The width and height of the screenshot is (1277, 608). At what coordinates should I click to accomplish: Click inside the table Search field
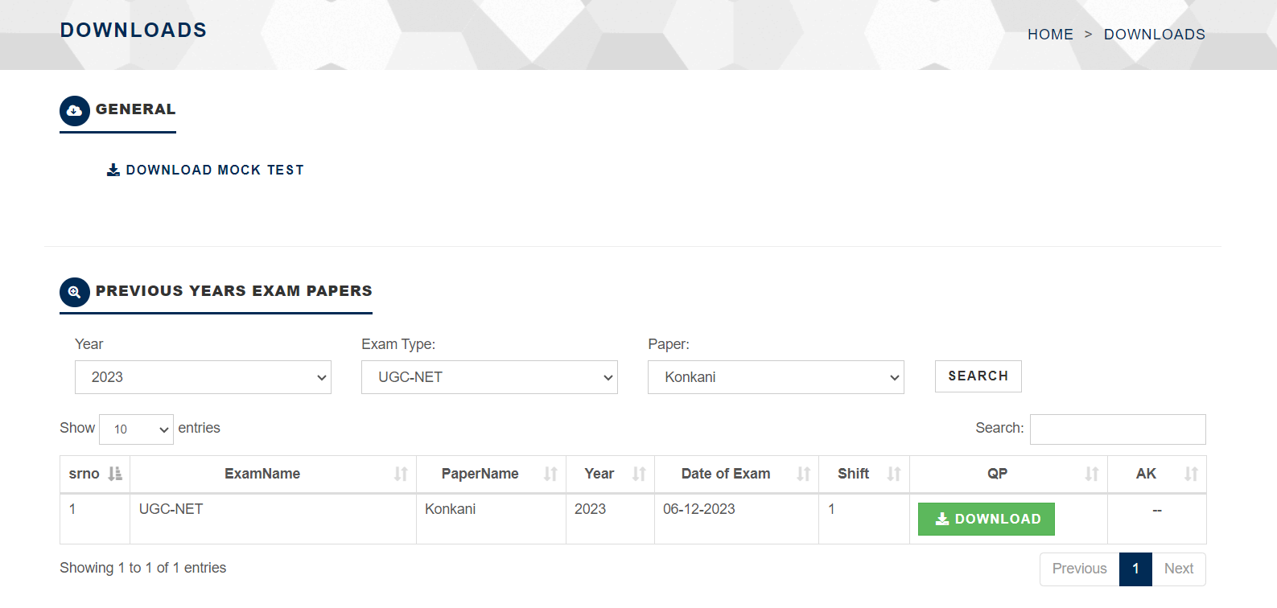1118,429
